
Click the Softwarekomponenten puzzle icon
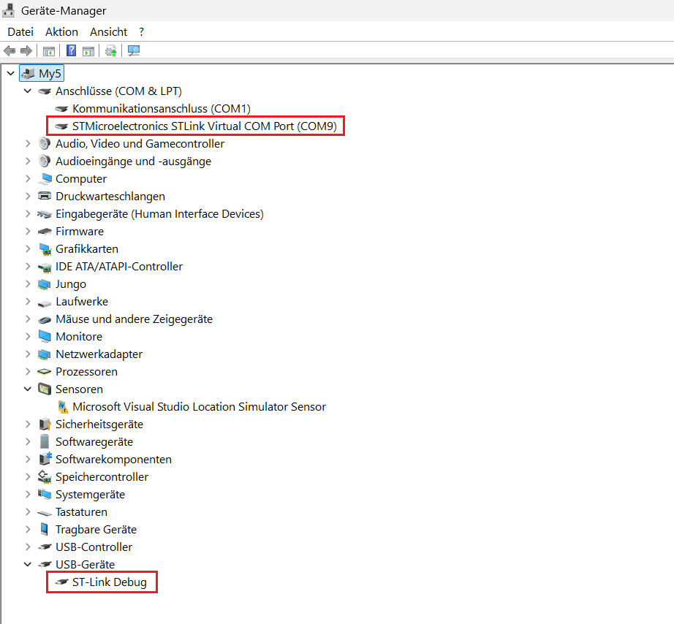coord(45,459)
